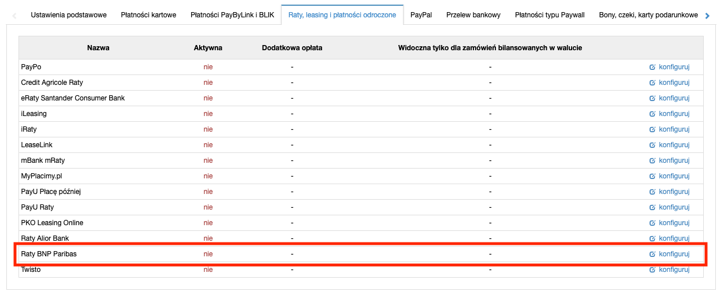Click the configure icon for iLeasing
This screenshot has width=728, height=295.
coord(652,114)
